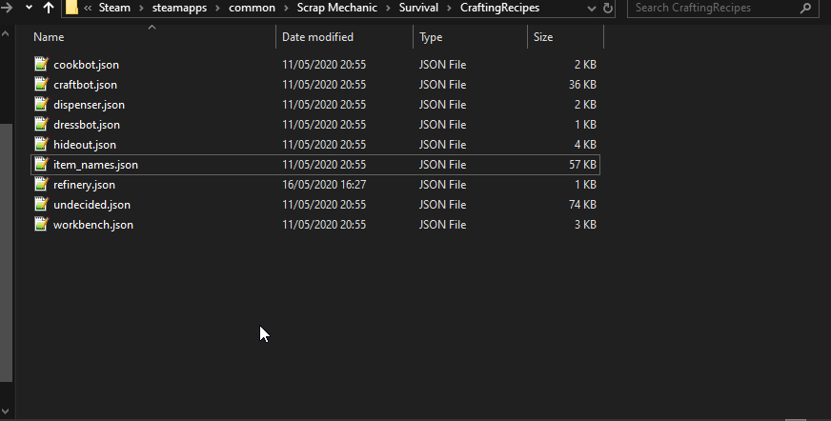Expand hidden path via double chevron

click(88, 8)
